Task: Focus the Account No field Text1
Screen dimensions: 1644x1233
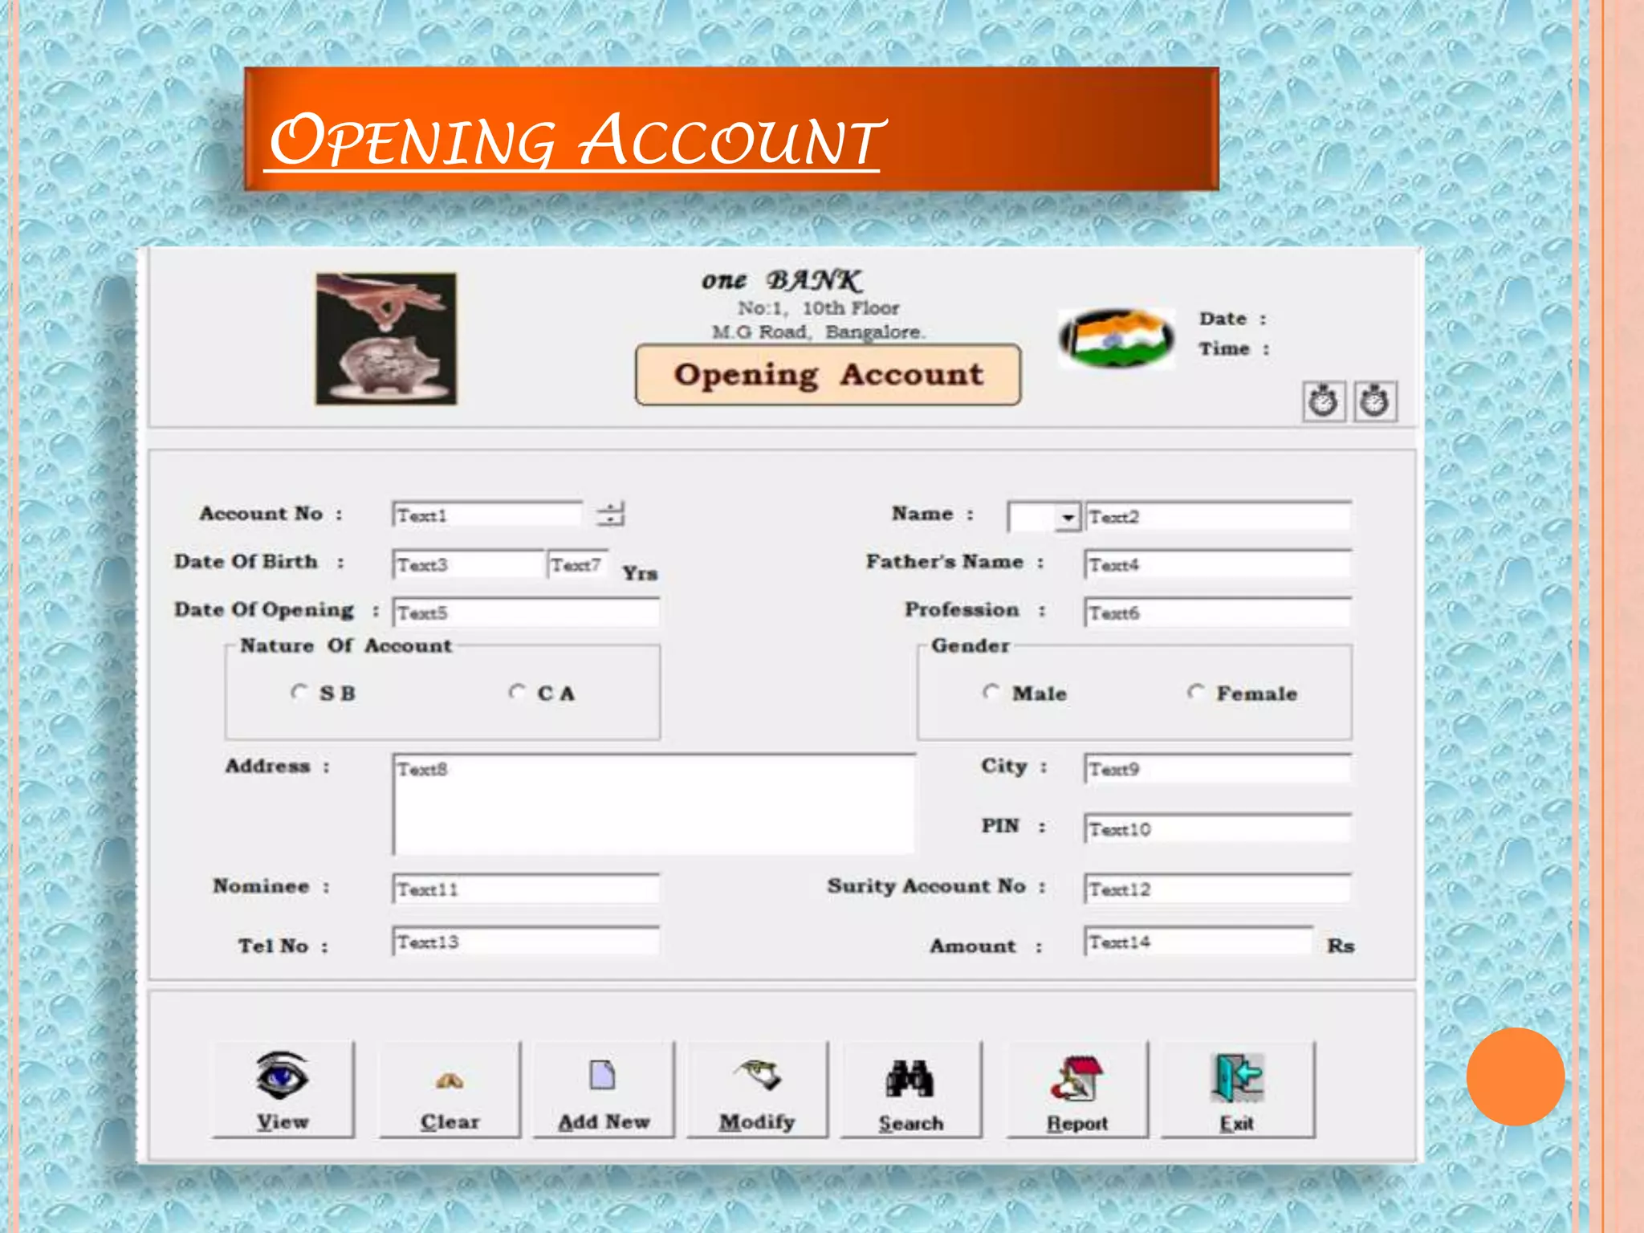Action: (487, 515)
